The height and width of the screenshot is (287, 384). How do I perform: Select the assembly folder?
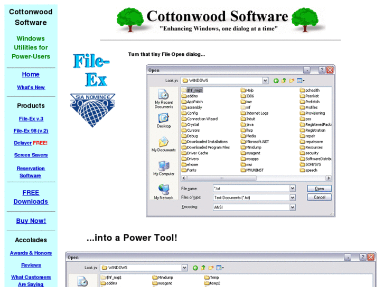pos(192,107)
